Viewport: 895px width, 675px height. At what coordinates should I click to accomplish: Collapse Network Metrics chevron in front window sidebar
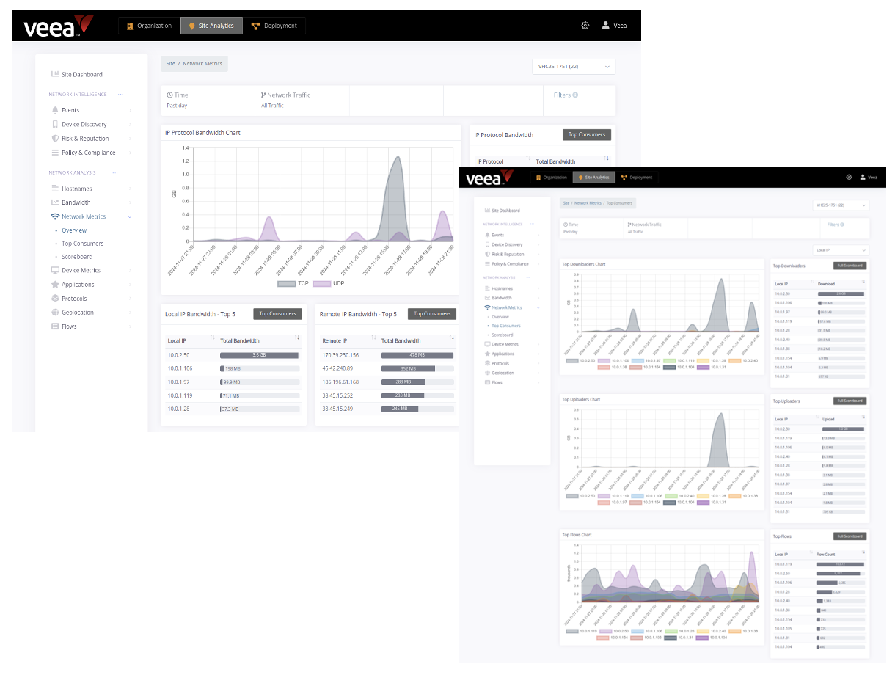coord(538,307)
